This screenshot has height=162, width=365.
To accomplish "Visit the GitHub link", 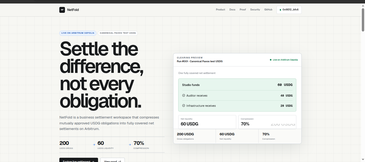I will [x=268, y=10].
